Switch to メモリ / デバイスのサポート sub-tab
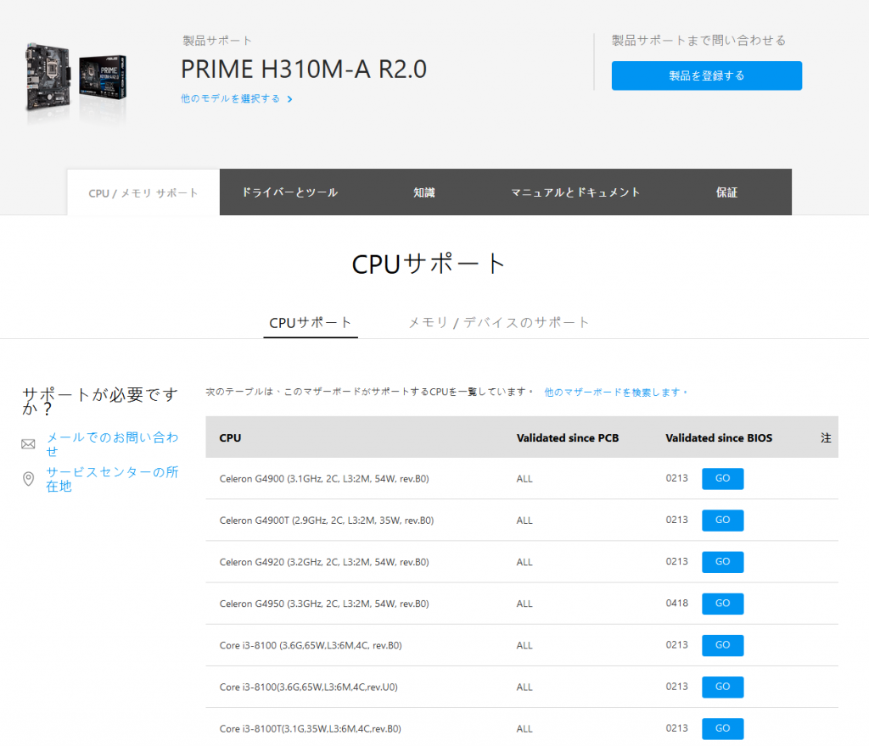The height and width of the screenshot is (746, 869). point(499,323)
